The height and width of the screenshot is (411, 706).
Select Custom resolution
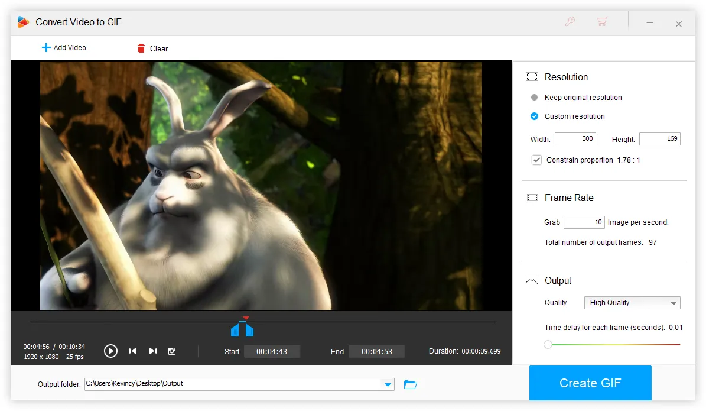[x=535, y=116]
